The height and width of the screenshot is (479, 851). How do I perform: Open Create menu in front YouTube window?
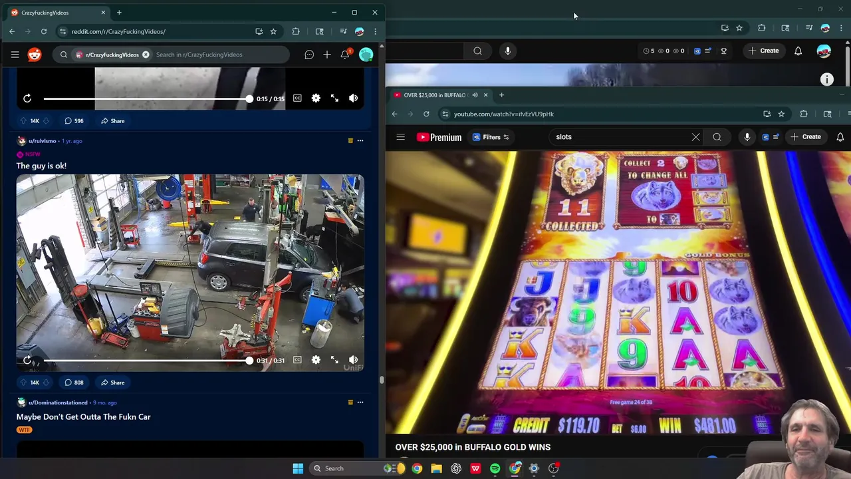tap(806, 137)
